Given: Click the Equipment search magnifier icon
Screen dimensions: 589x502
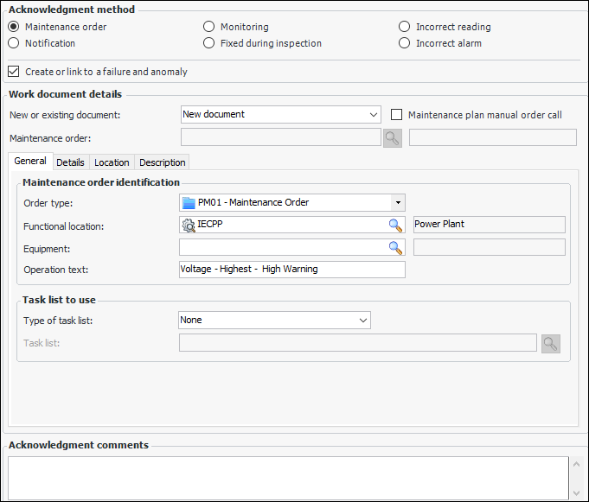Looking at the screenshot, I should 395,247.
